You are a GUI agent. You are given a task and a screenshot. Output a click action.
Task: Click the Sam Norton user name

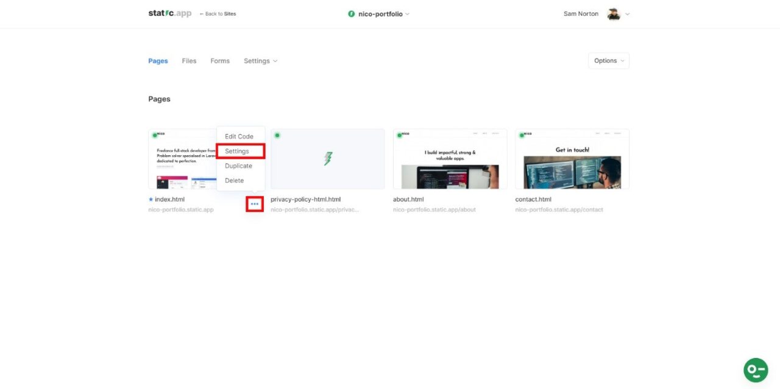coord(581,14)
